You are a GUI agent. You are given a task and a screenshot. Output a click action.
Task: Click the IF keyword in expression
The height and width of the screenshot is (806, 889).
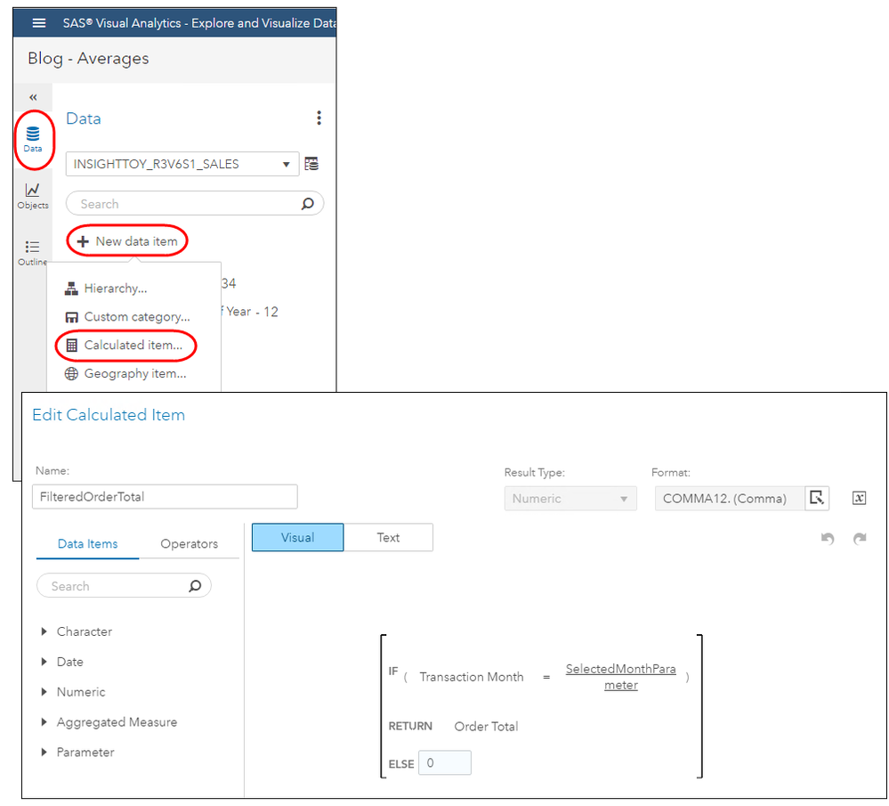click(393, 671)
